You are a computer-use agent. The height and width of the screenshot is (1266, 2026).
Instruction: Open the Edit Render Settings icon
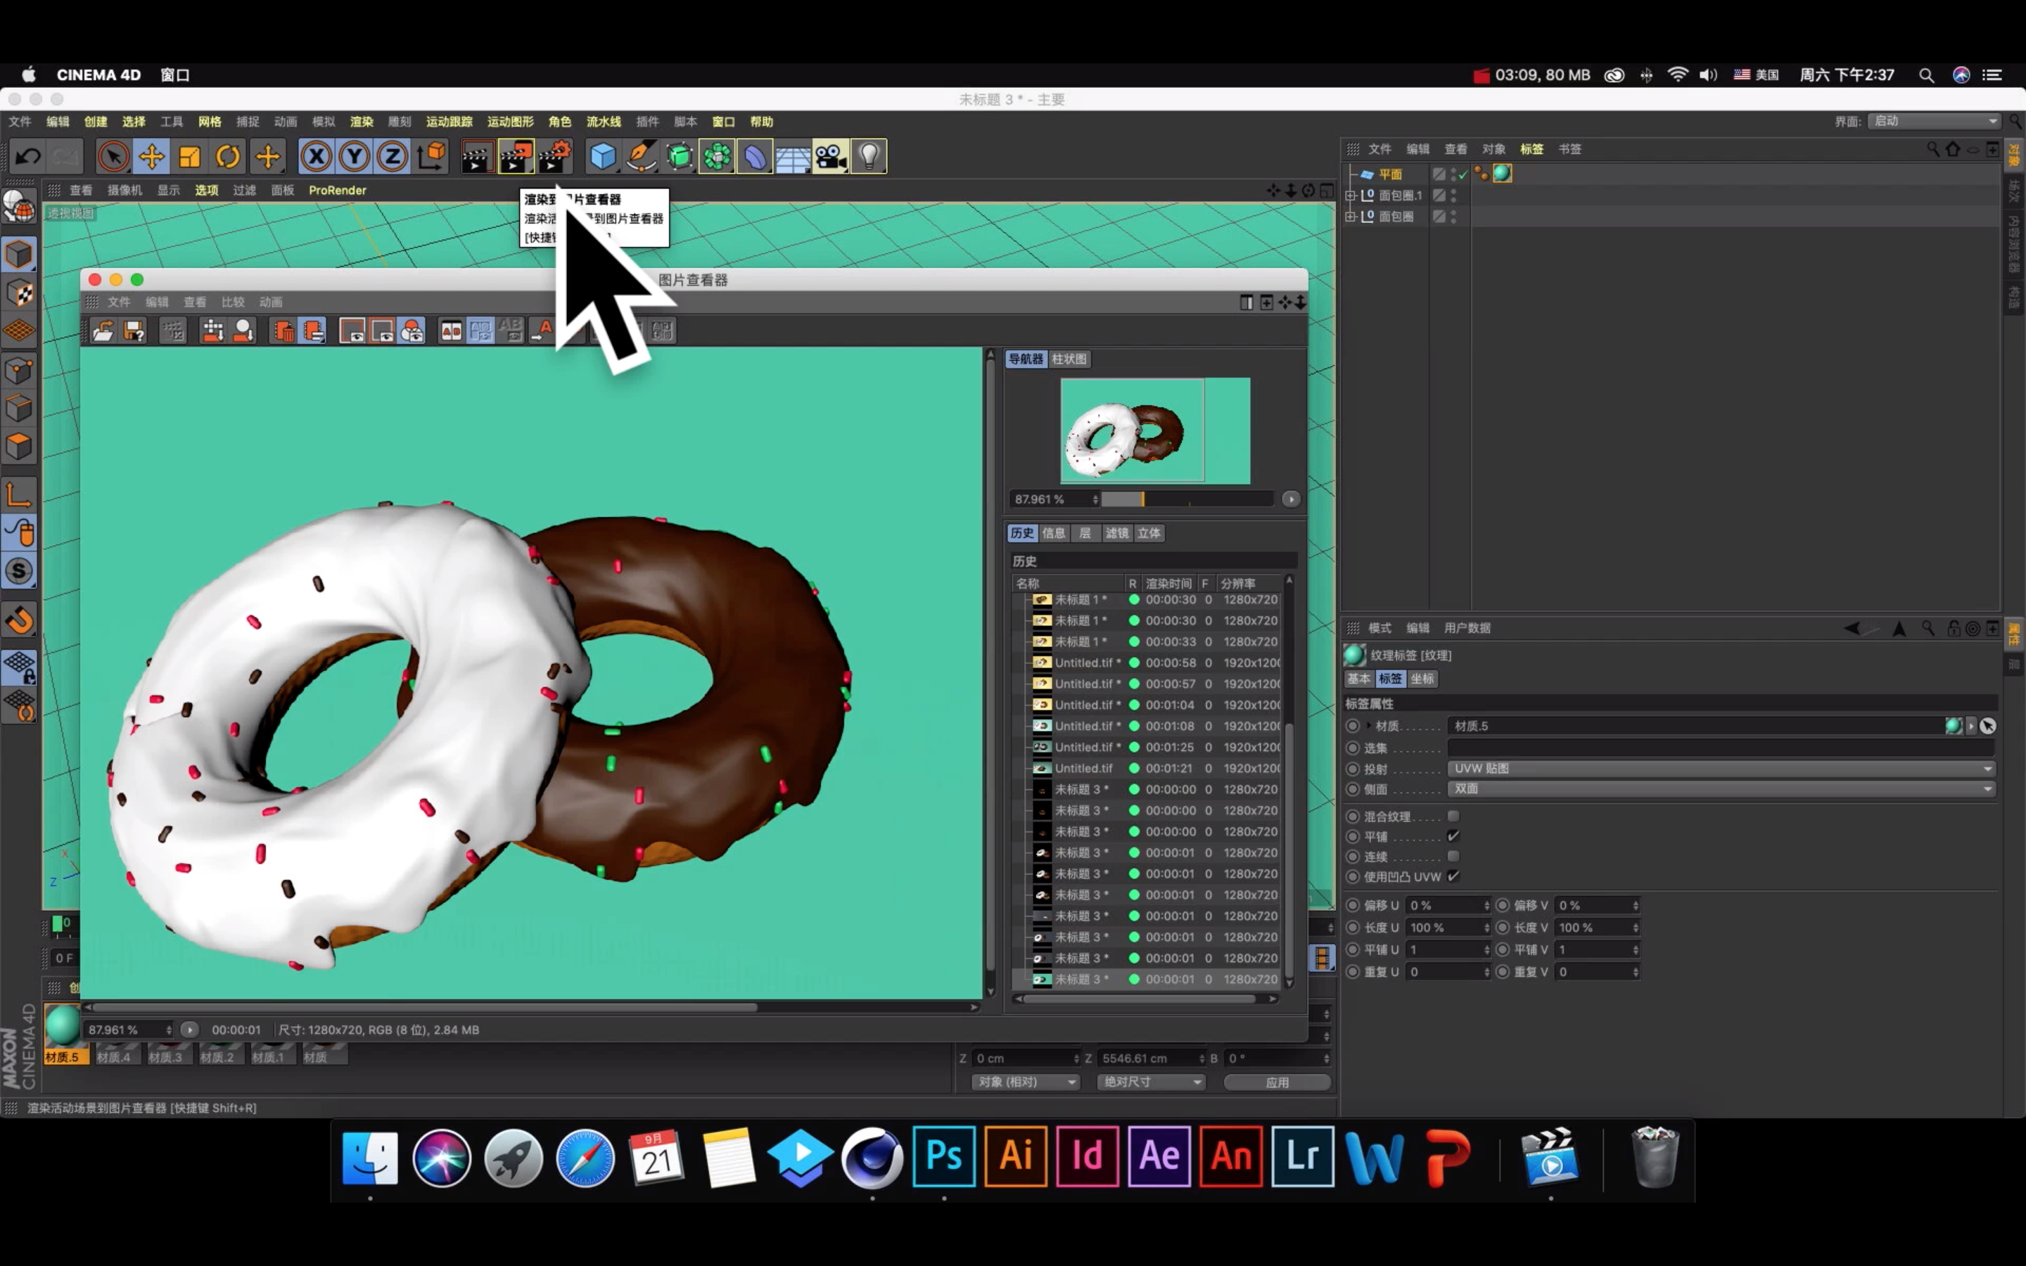coord(554,157)
